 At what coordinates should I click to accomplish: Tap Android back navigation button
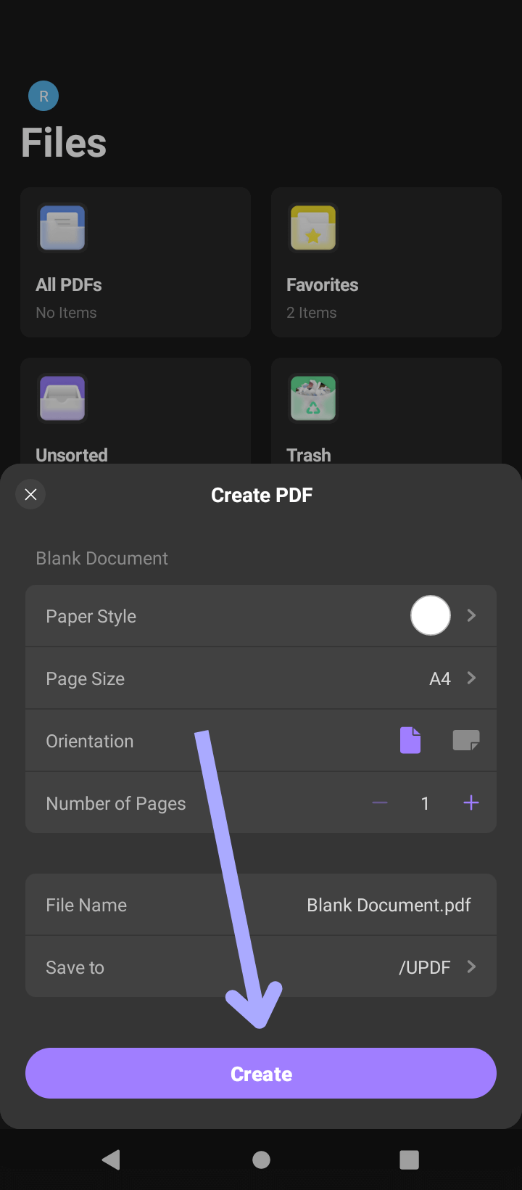[x=111, y=1160]
